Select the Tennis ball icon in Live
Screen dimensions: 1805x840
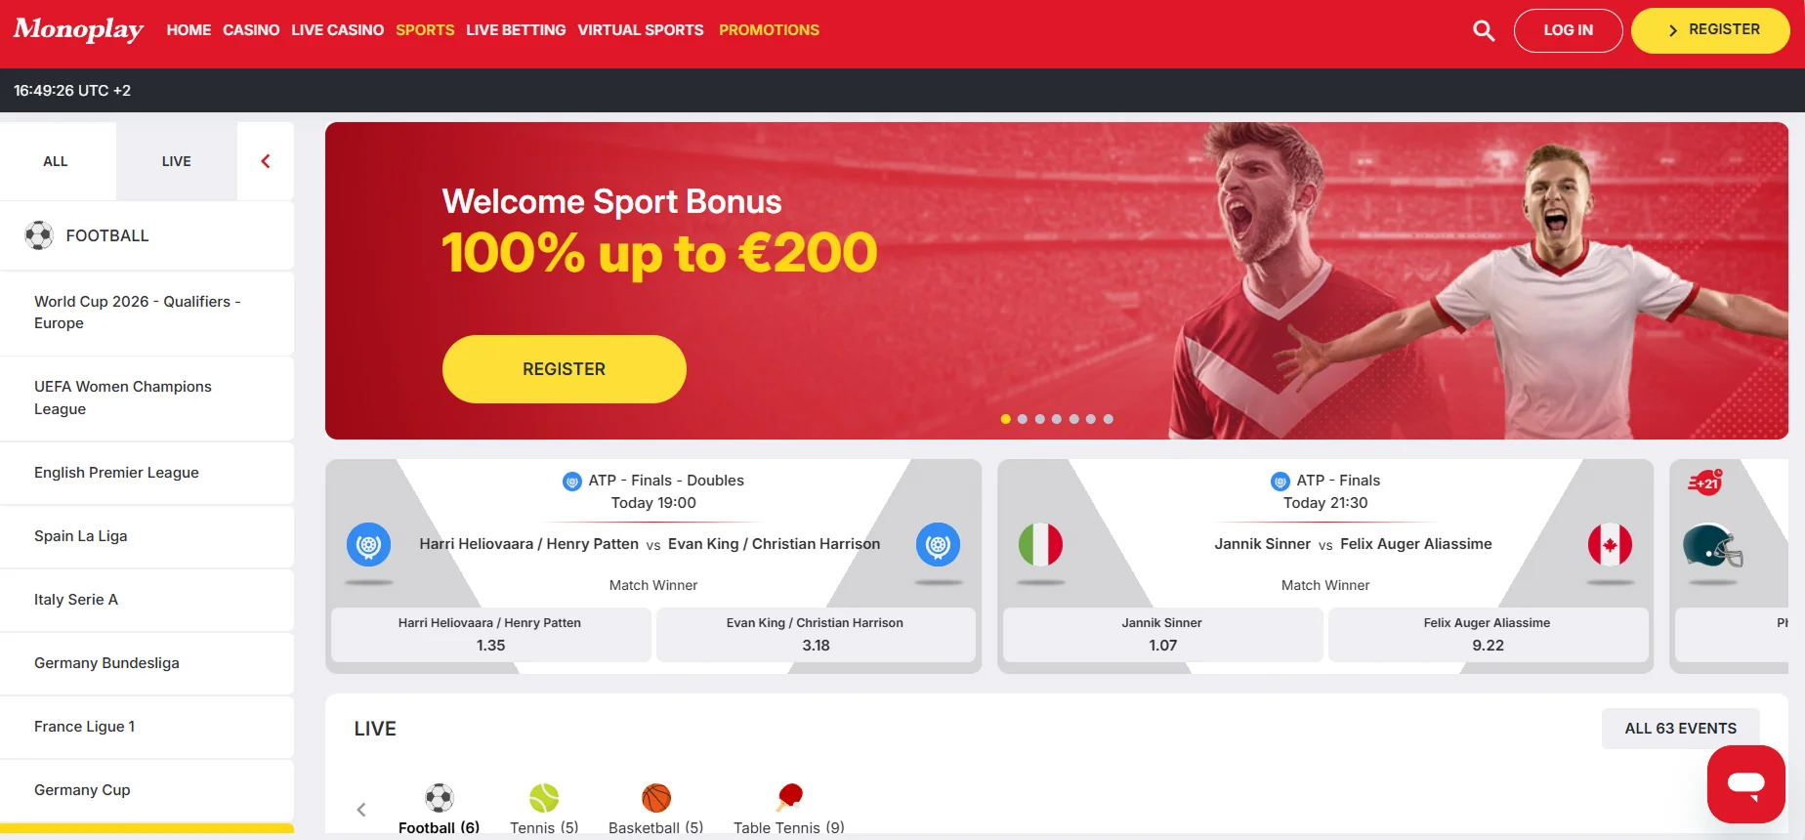click(x=544, y=798)
